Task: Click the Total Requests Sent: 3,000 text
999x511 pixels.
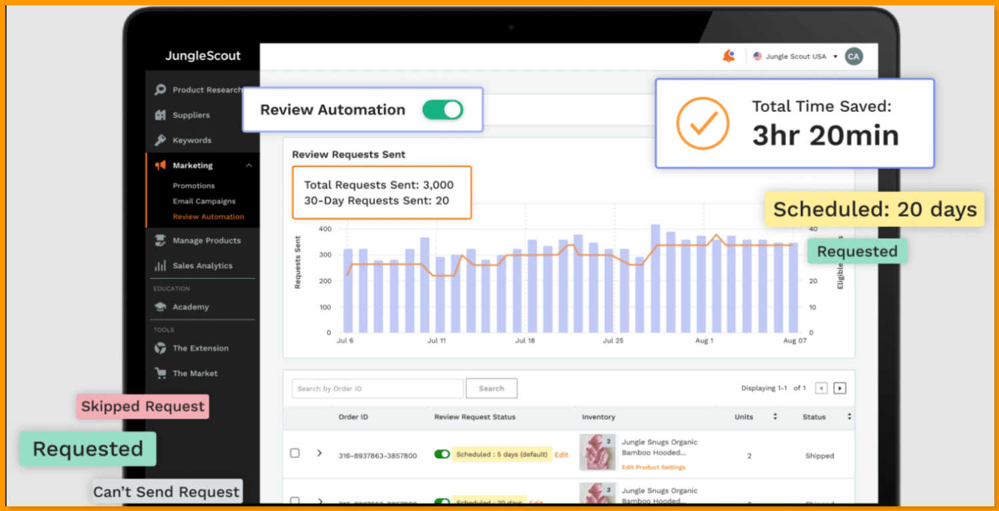Action: point(379,185)
